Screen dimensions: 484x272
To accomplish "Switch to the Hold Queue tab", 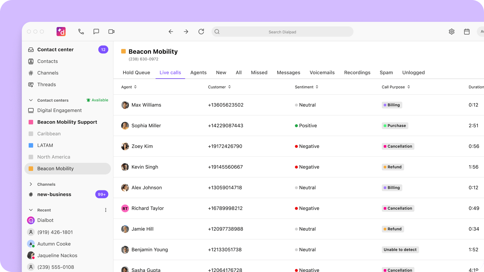I will pyautogui.click(x=136, y=73).
